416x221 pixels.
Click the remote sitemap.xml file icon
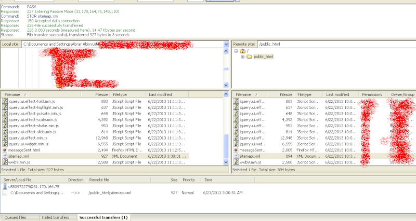point(236,156)
